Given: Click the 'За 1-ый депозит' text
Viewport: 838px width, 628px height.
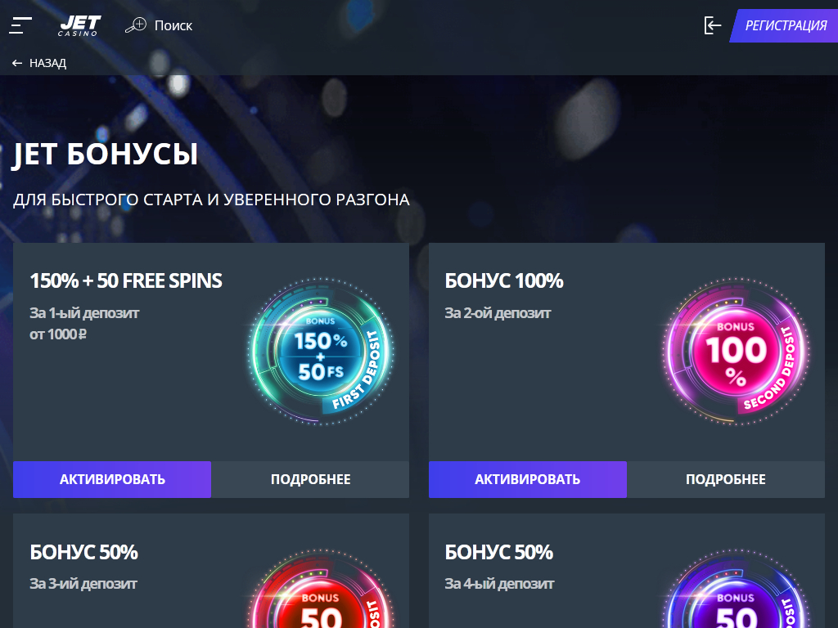Looking at the screenshot, I should coord(84,313).
